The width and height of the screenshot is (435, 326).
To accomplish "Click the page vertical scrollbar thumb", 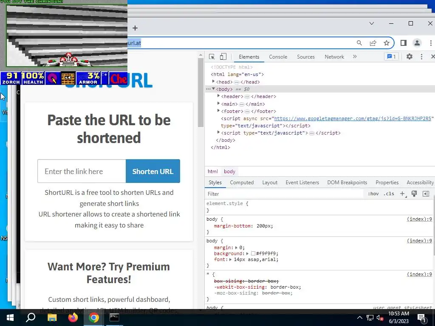I will coord(201,93).
